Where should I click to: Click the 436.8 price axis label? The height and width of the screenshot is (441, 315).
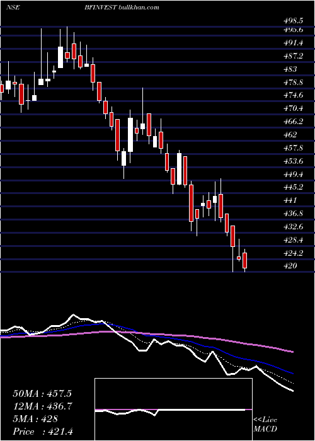coord(293,214)
